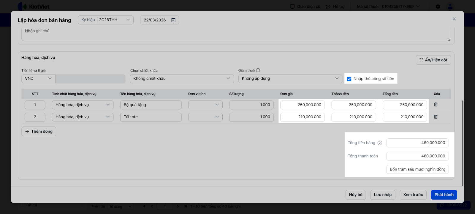
Task: Close the invoice creation dialog
Action: tap(454, 19)
